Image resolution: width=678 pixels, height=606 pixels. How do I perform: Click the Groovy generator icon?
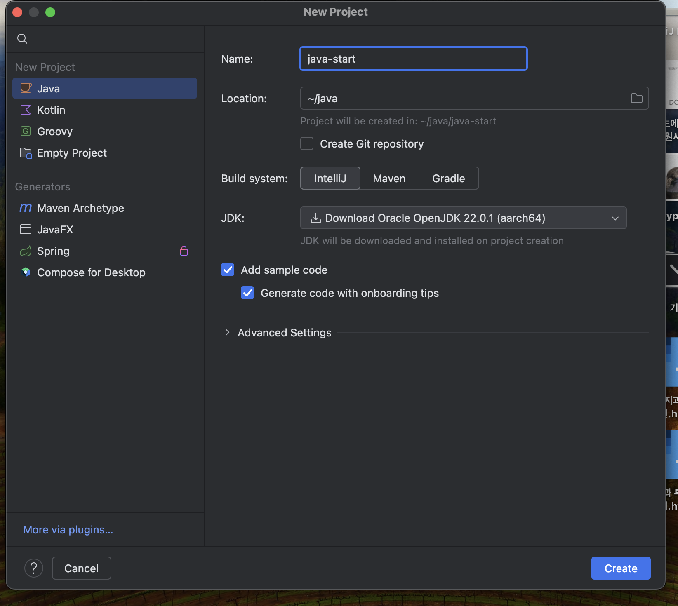coord(26,131)
